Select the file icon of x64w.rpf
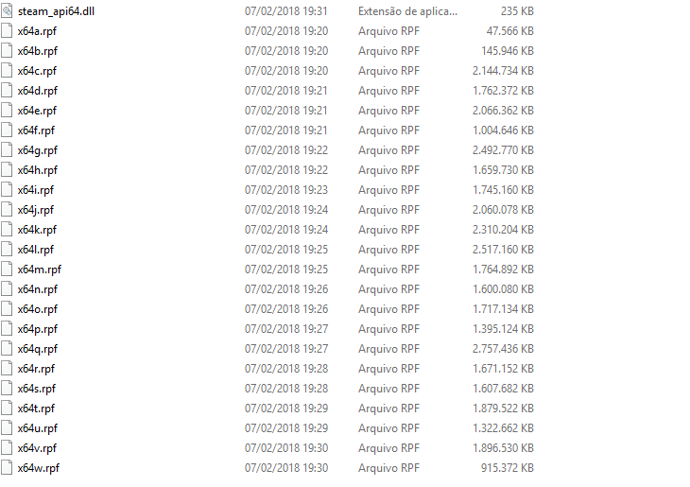 pyautogui.click(x=7, y=468)
